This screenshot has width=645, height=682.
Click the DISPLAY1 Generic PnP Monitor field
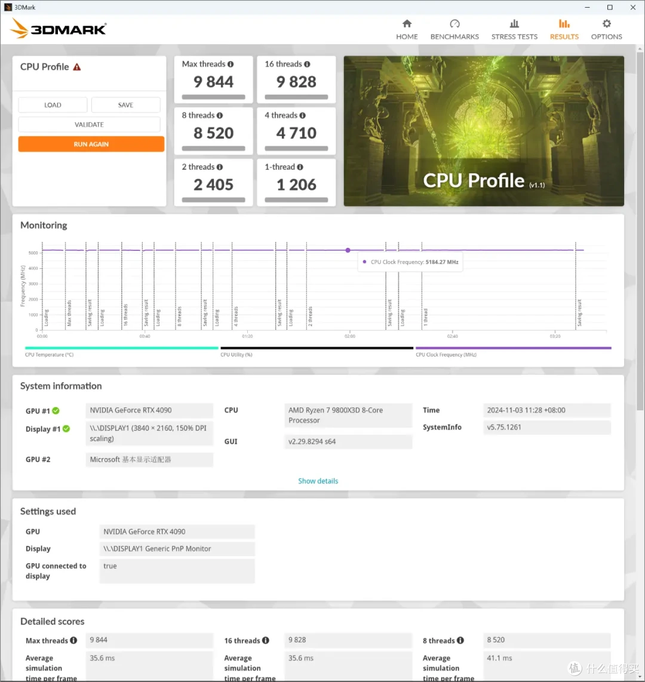tap(177, 549)
